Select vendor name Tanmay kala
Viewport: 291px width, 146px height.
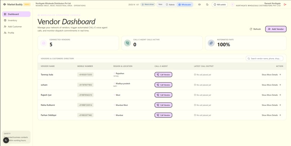[47, 75]
